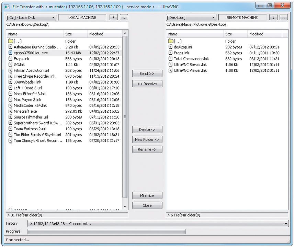Click the remote Fraps.lnk file icon
294x247 pixels.
click(x=170, y=53)
